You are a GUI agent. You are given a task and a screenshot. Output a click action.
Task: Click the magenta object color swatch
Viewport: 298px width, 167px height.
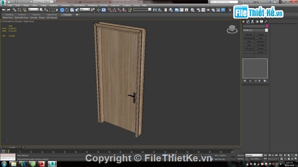coord(267,26)
